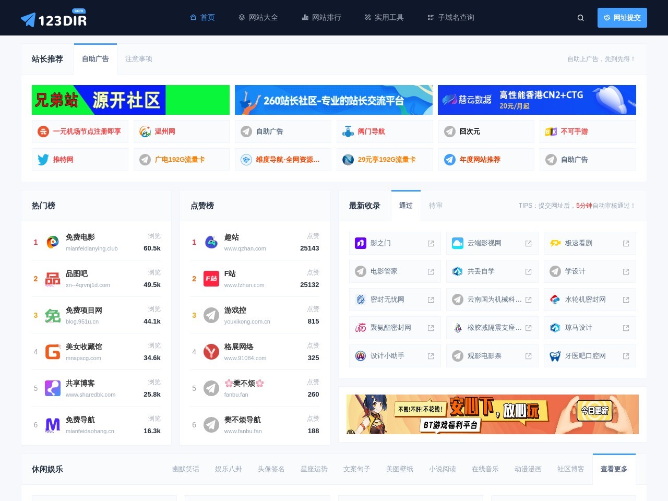Open the external link icon beside 影之门
The image size is (668, 501).
point(430,243)
